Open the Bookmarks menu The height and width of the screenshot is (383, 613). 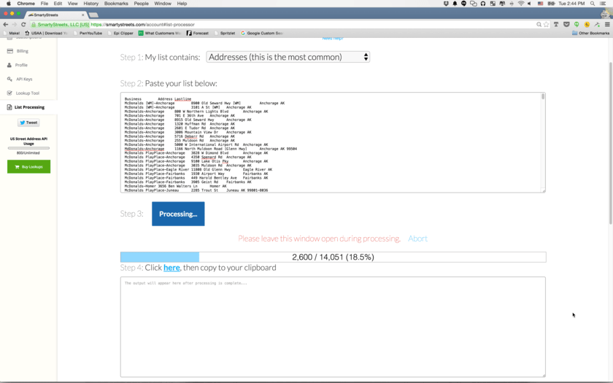click(x=116, y=4)
